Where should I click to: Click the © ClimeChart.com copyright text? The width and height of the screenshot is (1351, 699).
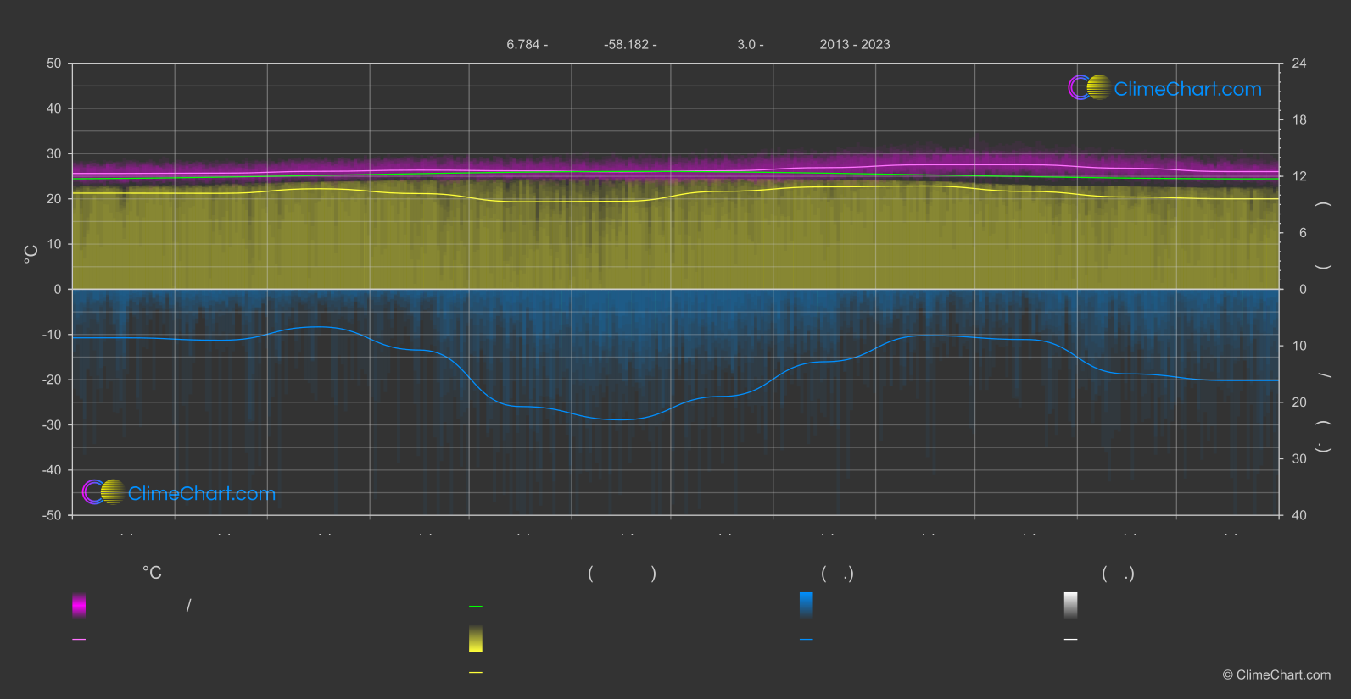click(x=1276, y=674)
